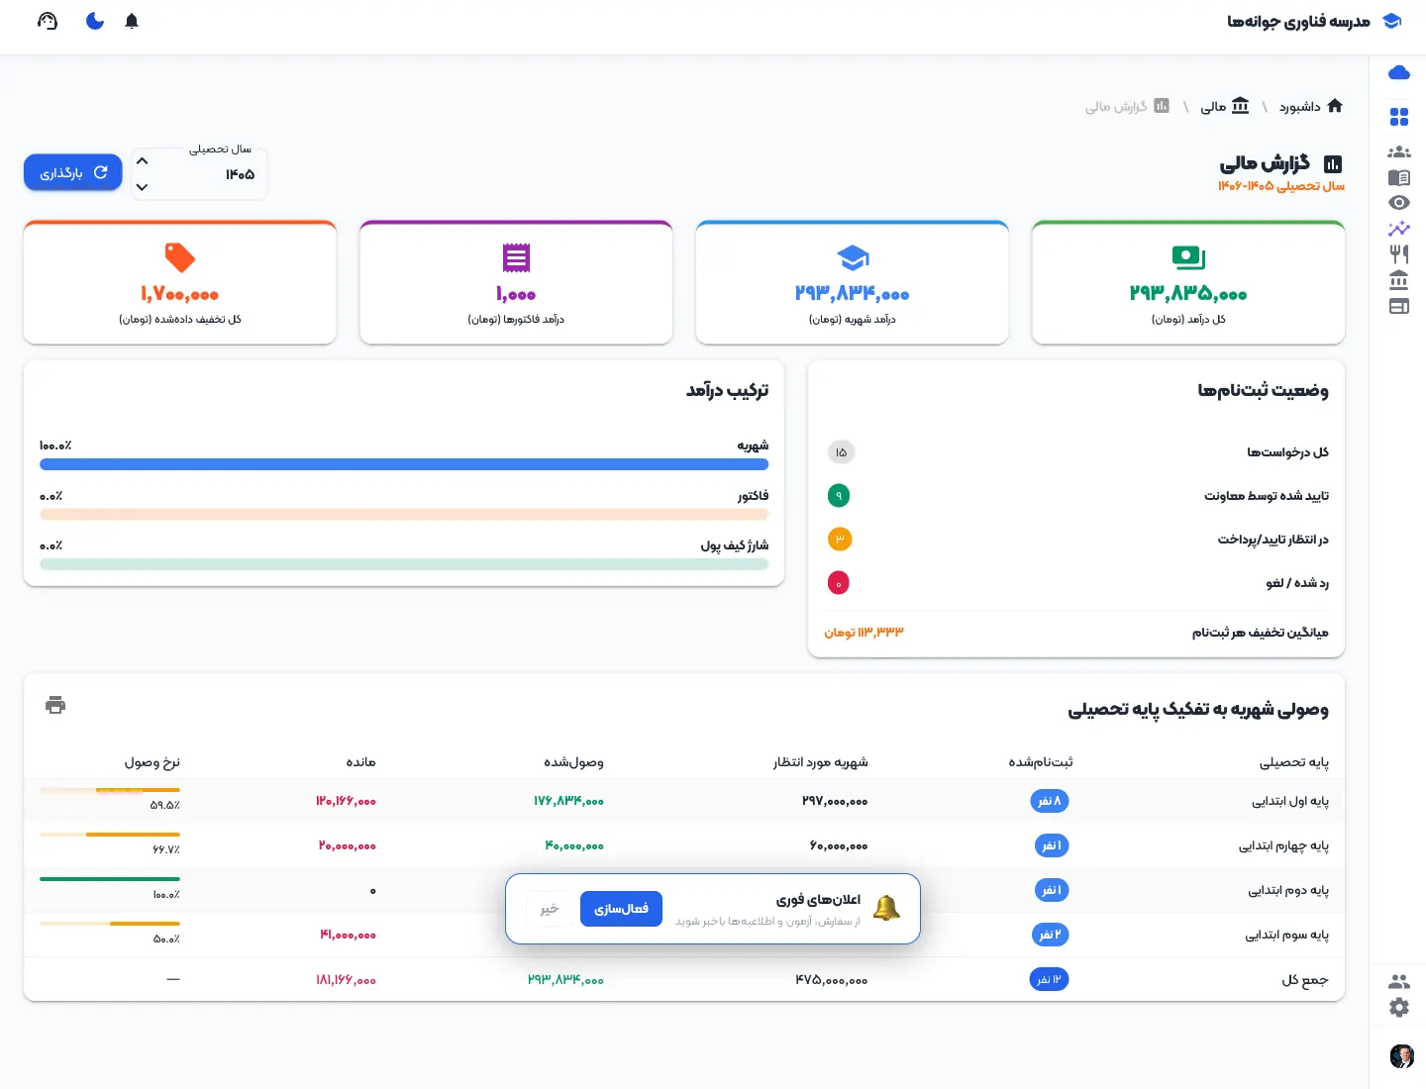1426x1089 pixels.
Task: Click the بارگذاری reload button
Action: [x=73, y=172]
